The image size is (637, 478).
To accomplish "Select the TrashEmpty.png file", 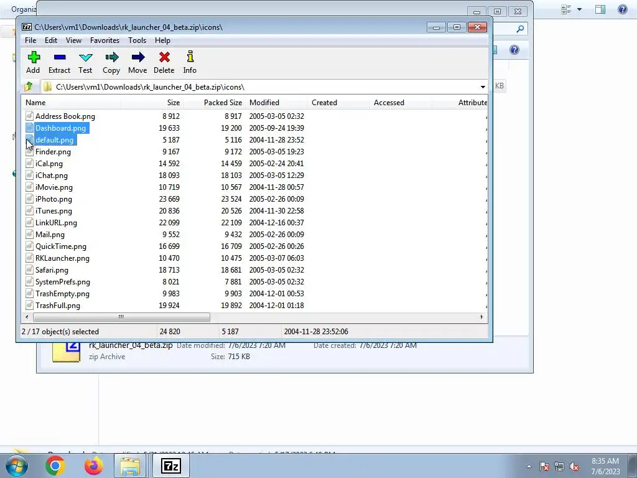I will tap(62, 294).
